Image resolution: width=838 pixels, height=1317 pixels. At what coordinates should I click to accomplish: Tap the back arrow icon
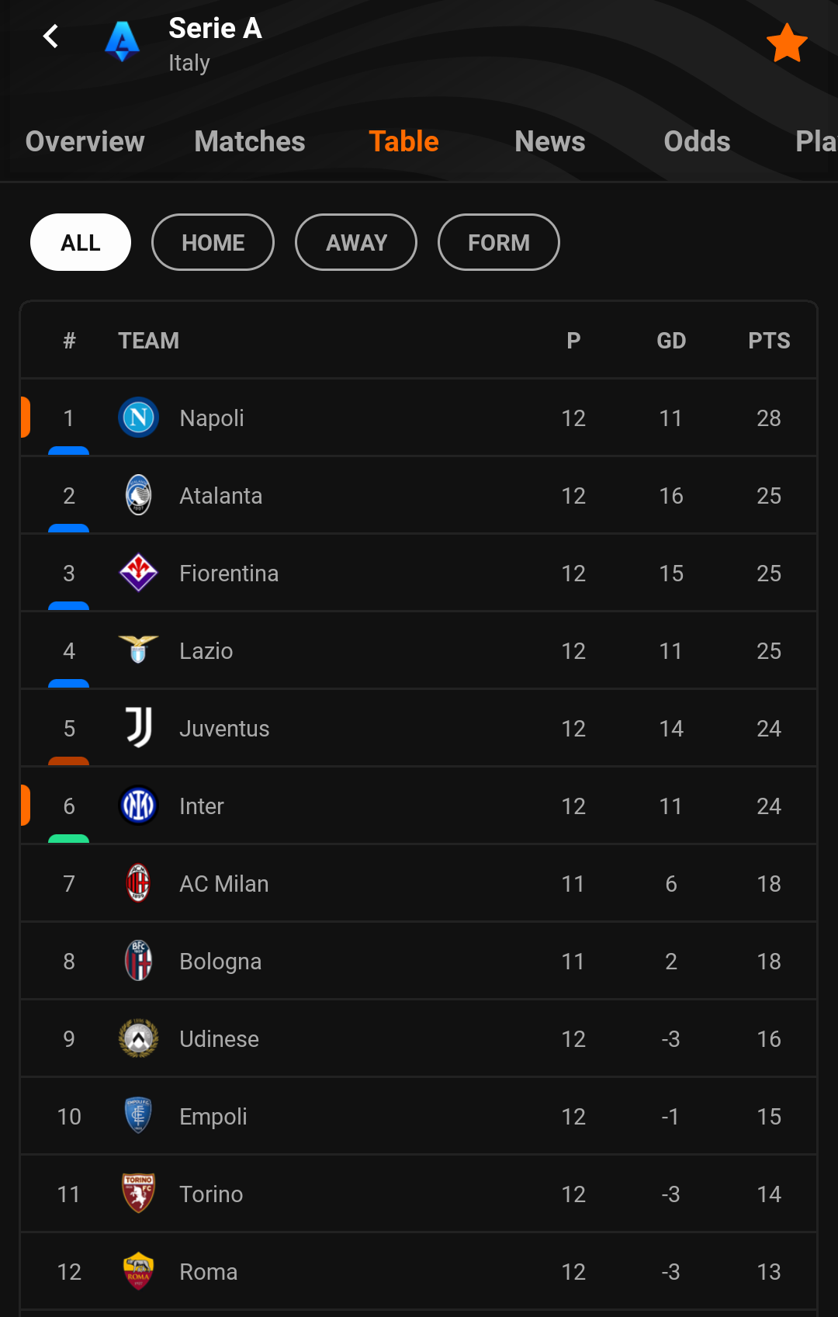pyautogui.click(x=51, y=36)
